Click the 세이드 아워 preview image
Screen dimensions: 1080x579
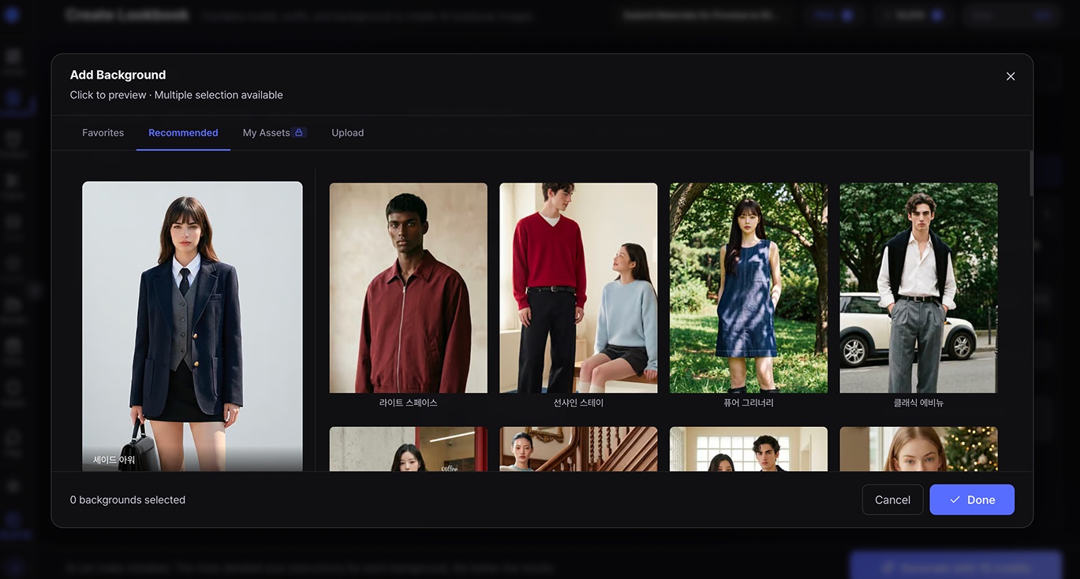[x=192, y=326]
